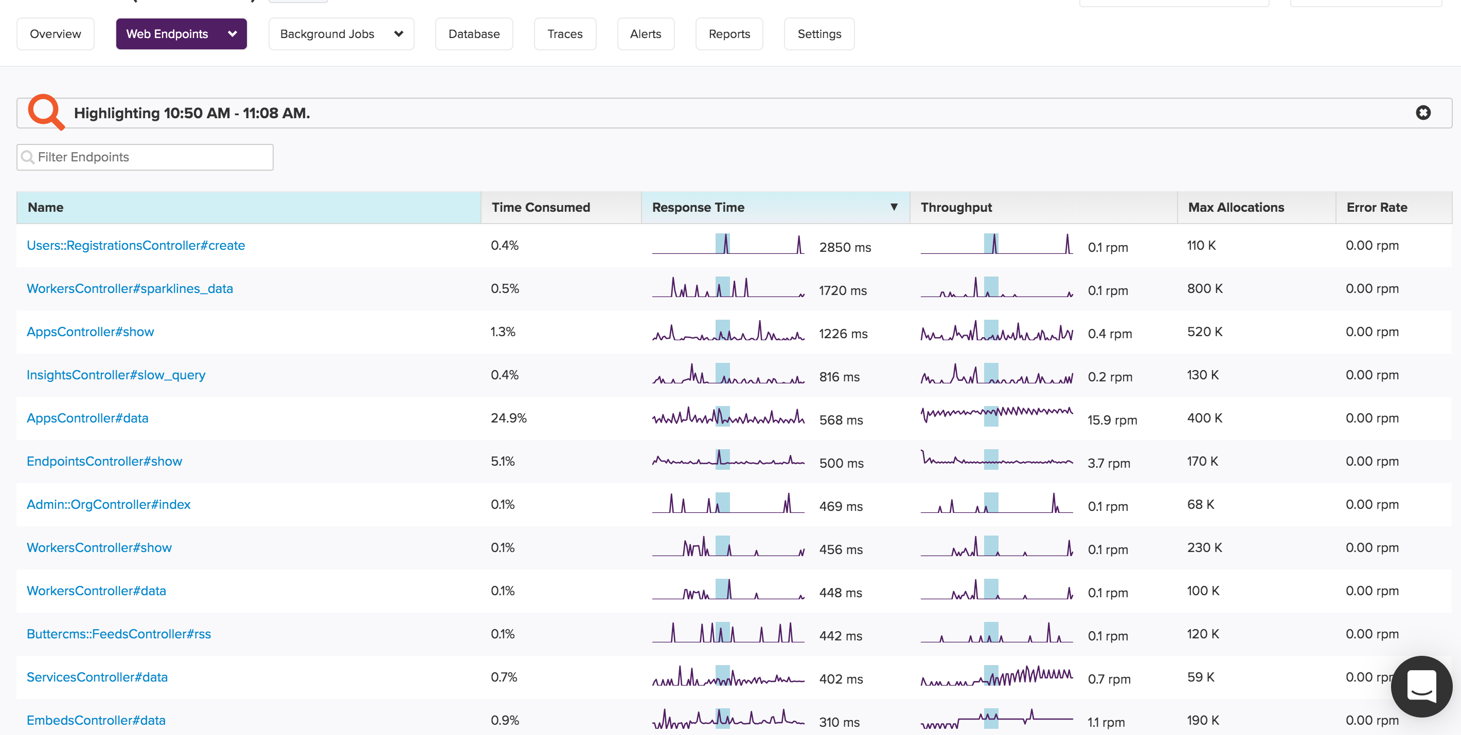The height and width of the screenshot is (735, 1461).
Task: Open the Traces tab
Action: pyautogui.click(x=564, y=34)
